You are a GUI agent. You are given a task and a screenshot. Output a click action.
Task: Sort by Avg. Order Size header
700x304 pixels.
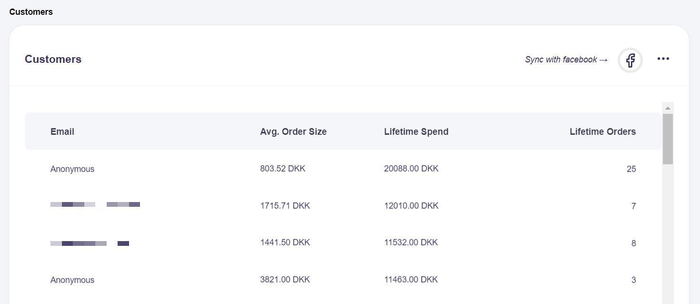[293, 132]
